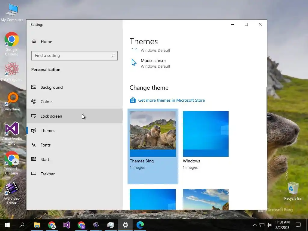308x231 pixels.
Task: Click the Microsoft Store bag icon
Action: [133, 100]
